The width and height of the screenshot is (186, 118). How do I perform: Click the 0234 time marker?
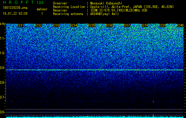74,25
